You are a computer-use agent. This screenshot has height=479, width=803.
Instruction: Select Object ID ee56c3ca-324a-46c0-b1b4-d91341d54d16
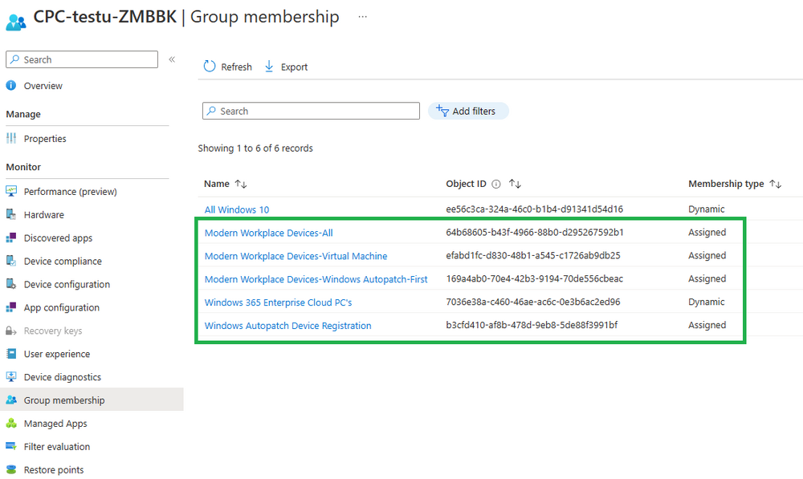534,209
